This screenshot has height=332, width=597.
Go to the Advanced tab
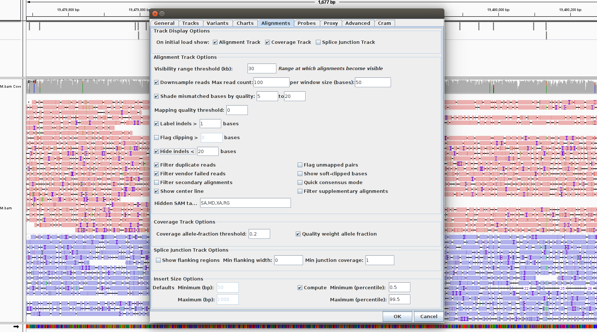tap(357, 23)
